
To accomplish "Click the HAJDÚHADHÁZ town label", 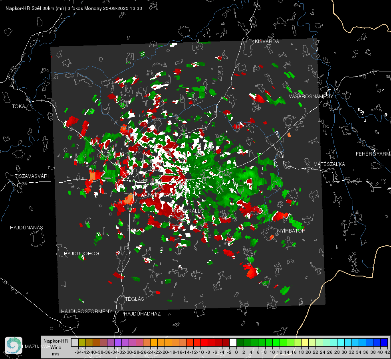I will coord(142,314).
